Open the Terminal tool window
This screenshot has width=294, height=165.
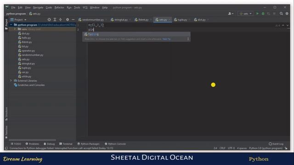click(66, 144)
